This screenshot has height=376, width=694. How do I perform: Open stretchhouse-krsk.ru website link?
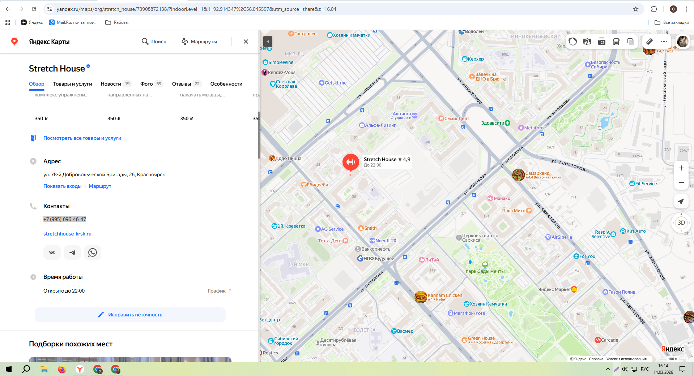pyautogui.click(x=67, y=234)
